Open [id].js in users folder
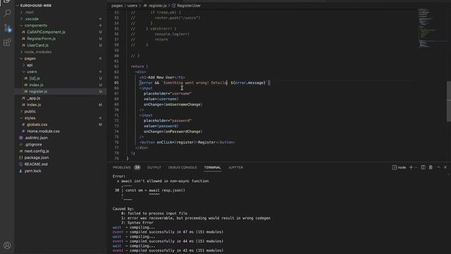This screenshot has width=451, height=254. 35,78
